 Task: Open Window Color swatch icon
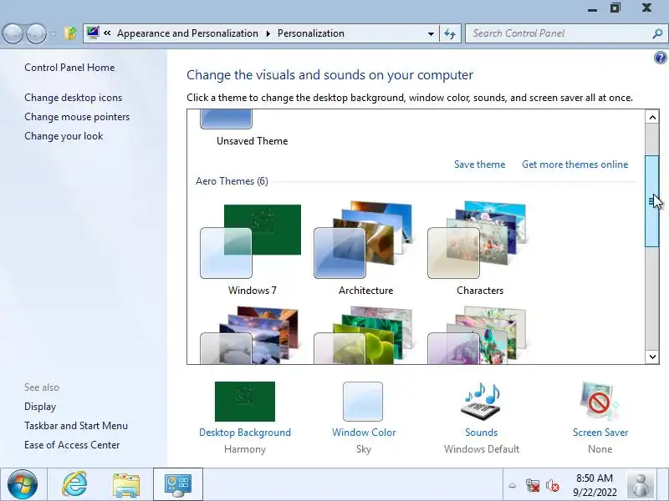(x=363, y=402)
